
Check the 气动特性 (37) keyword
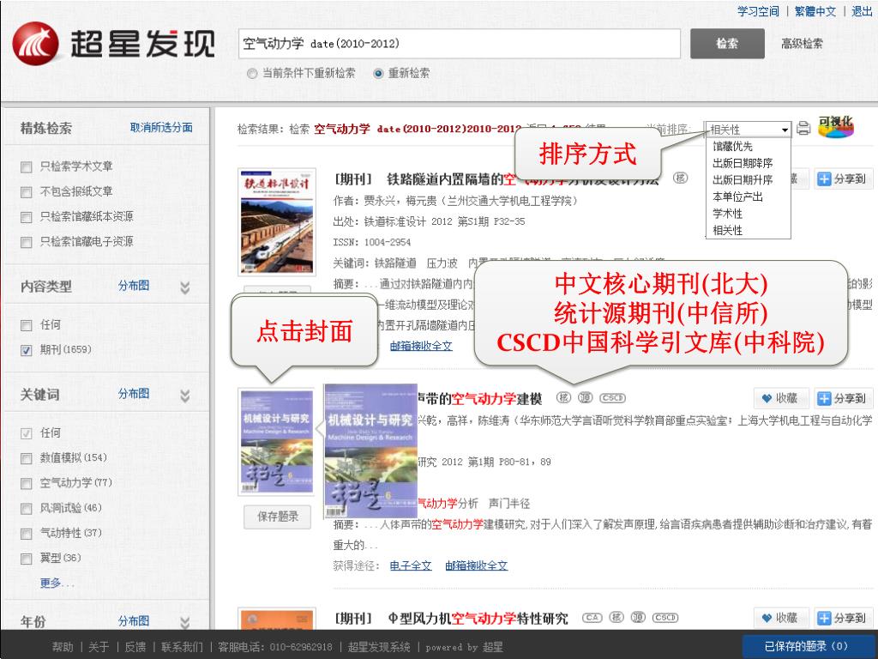[27, 534]
